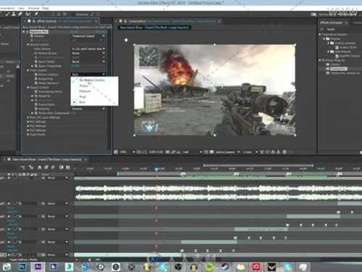Select the Puppet Pin tool
Image resolution: width=362 pixels, height=272 pixels.
tap(36, 14)
